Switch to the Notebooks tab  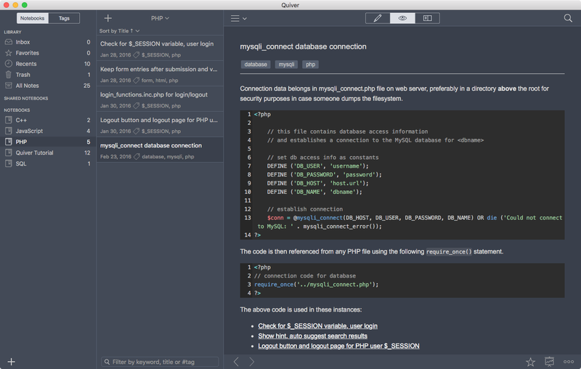(x=32, y=18)
